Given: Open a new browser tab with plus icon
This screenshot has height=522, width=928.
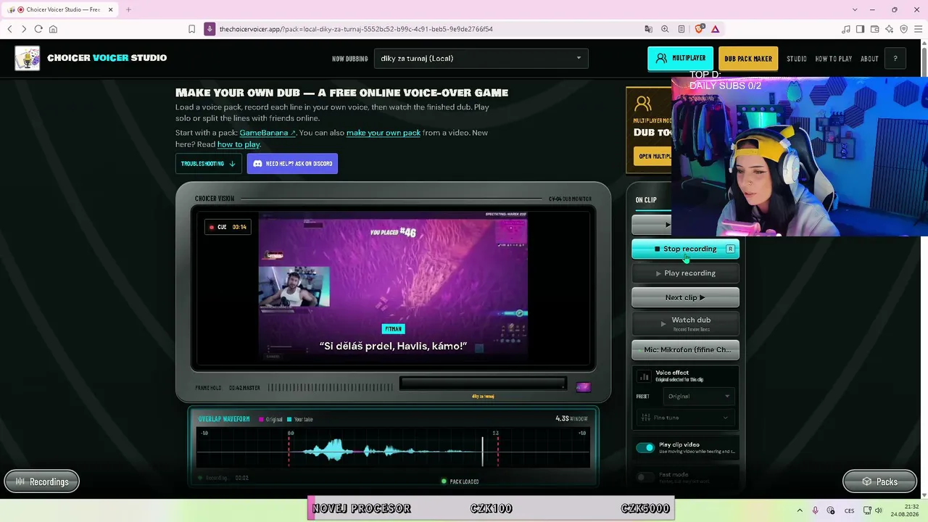Looking at the screenshot, I should click(x=128, y=9).
